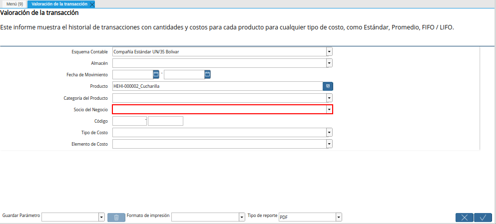Click the Valoración de la transacción heading
496x224 pixels.
[x=39, y=13]
